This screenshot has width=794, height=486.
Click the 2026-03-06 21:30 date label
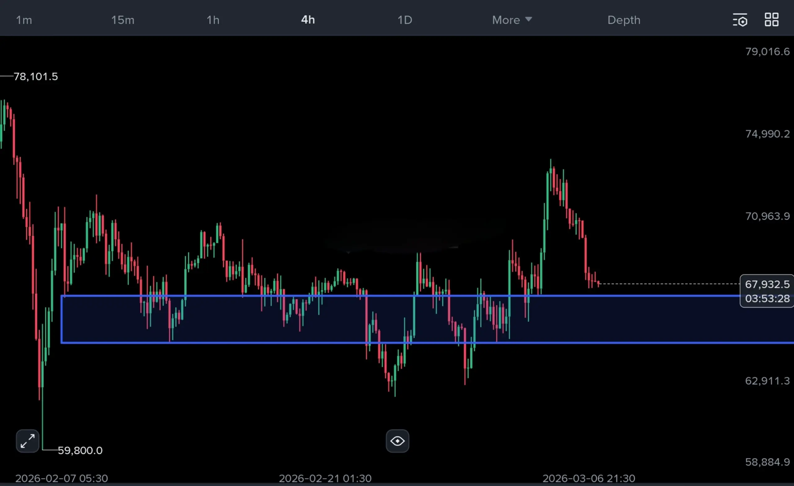(588, 478)
